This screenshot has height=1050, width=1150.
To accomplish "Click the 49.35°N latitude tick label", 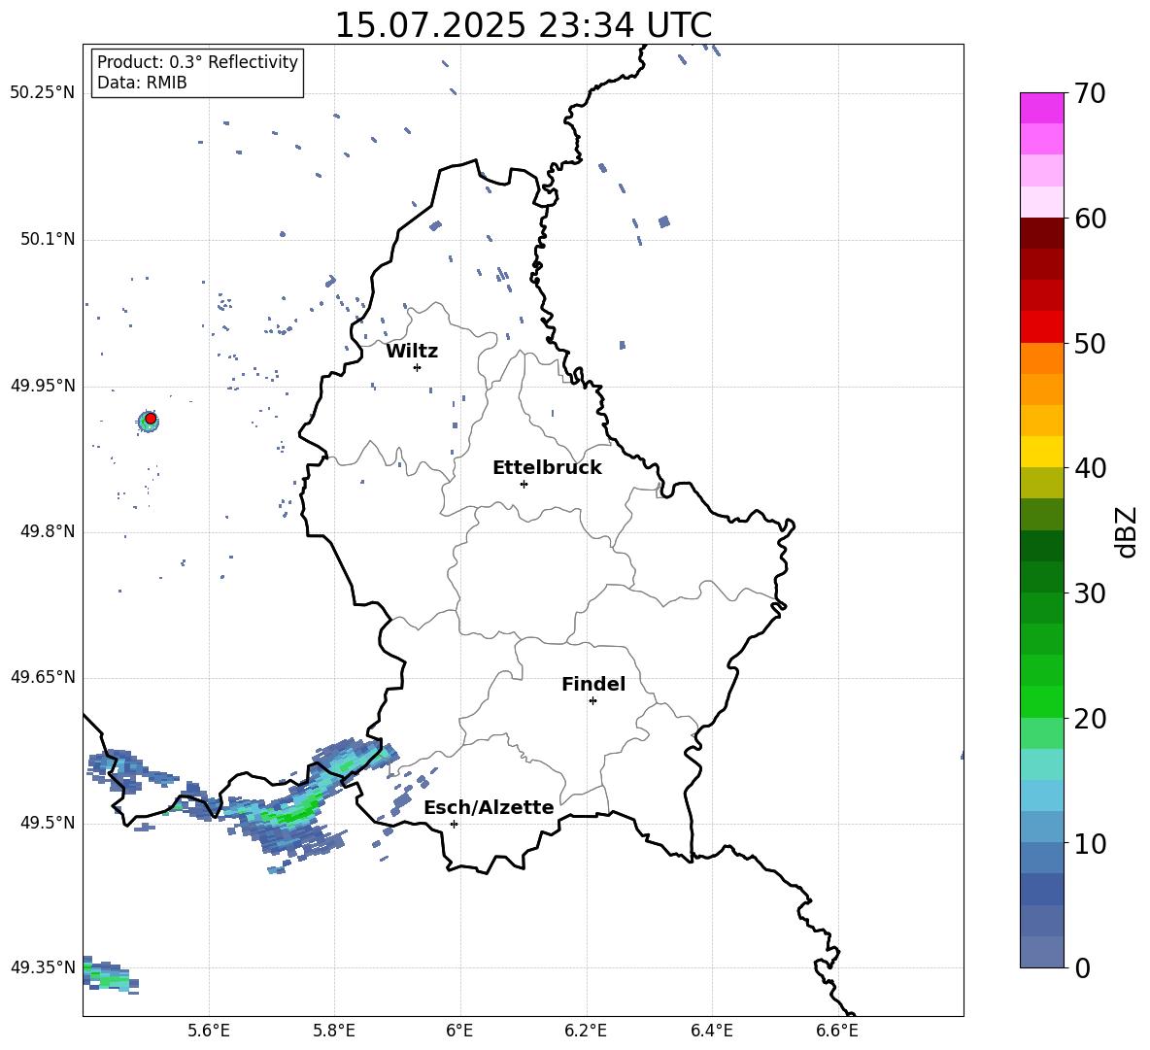I will click(42, 967).
